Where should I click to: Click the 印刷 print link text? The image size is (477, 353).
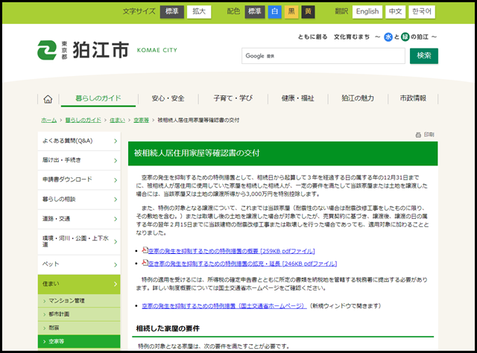point(429,135)
